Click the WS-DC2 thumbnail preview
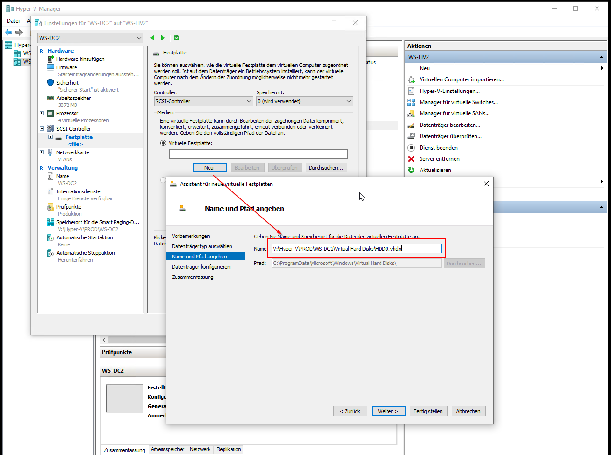This screenshot has height=455, width=611. pos(125,398)
